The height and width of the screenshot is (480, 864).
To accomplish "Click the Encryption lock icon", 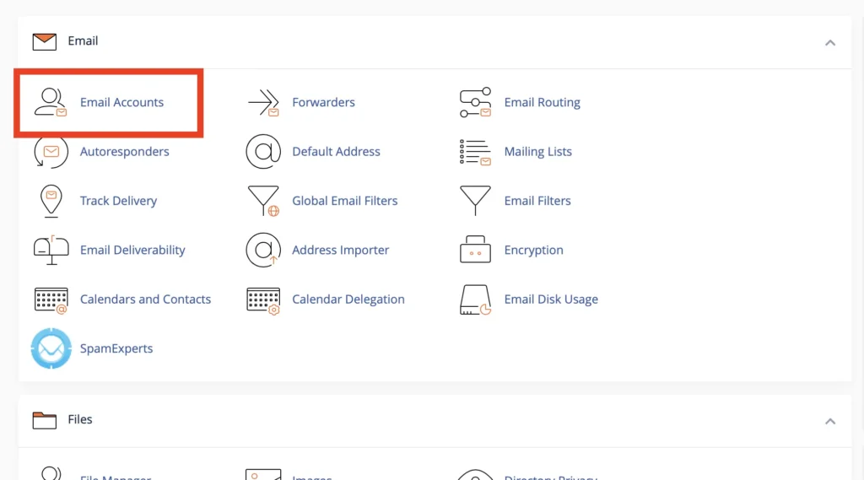I will [475, 250].
